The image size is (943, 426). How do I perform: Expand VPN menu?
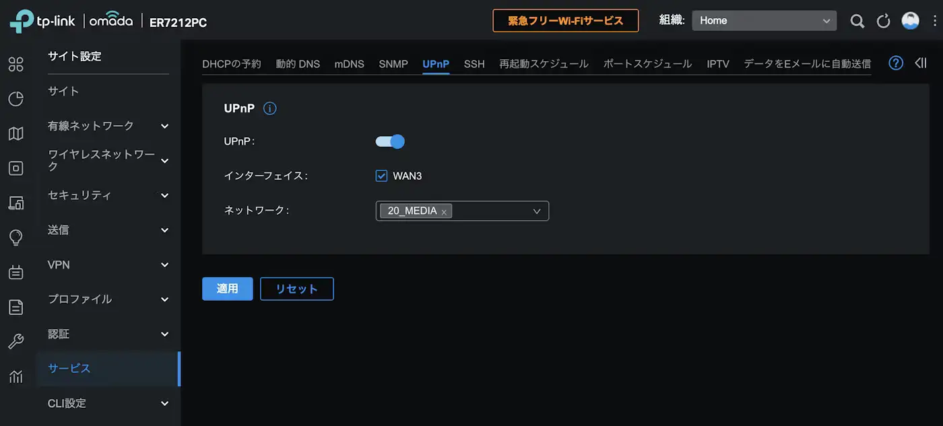click(108, 264)
